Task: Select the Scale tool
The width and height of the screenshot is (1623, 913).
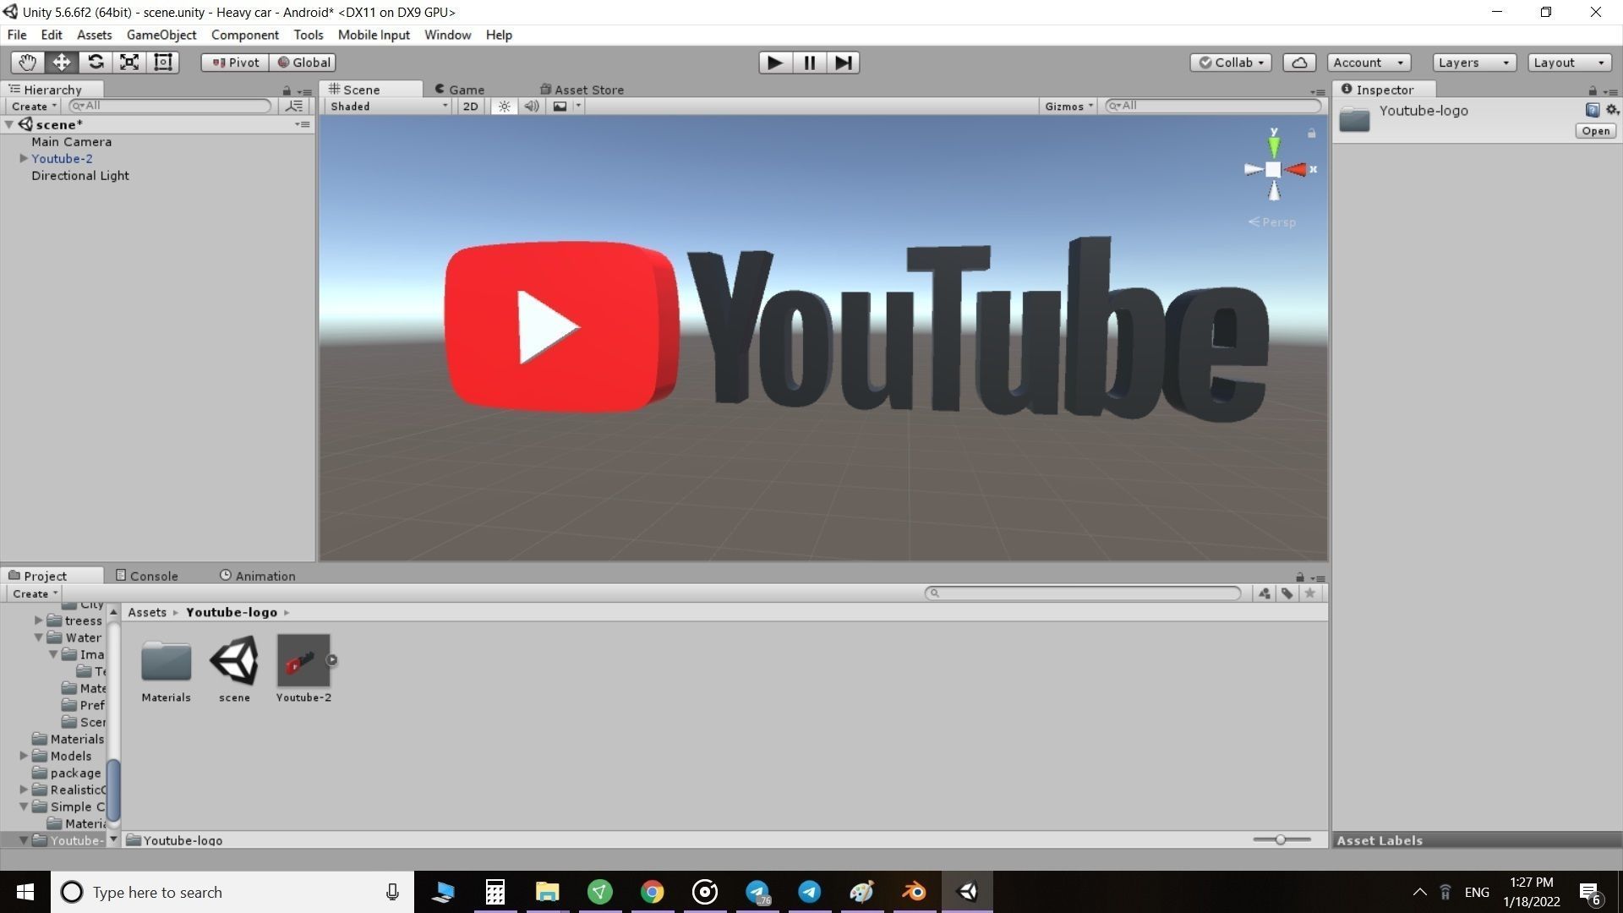Action: pos(129,62)
